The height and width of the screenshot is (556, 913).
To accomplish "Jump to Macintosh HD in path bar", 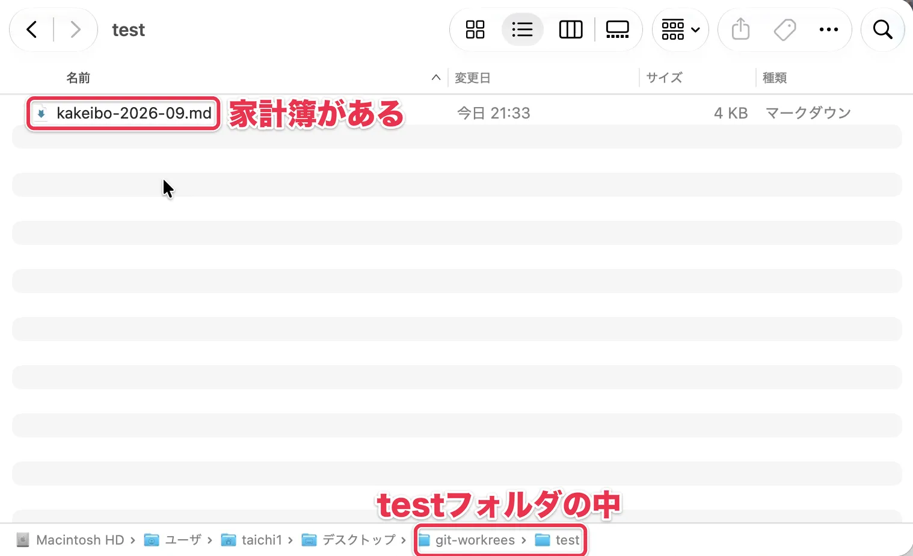I will [x=70, y=540].
